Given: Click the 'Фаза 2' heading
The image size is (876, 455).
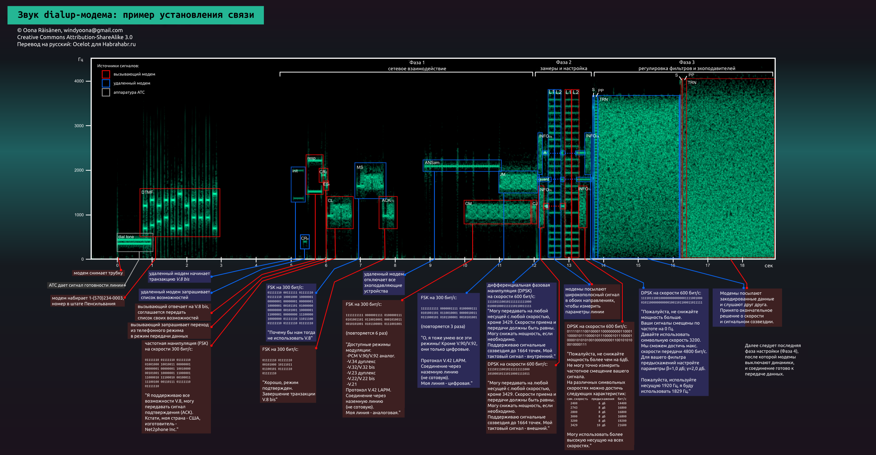Looking at the screenshot, I should tap(564, 62).
